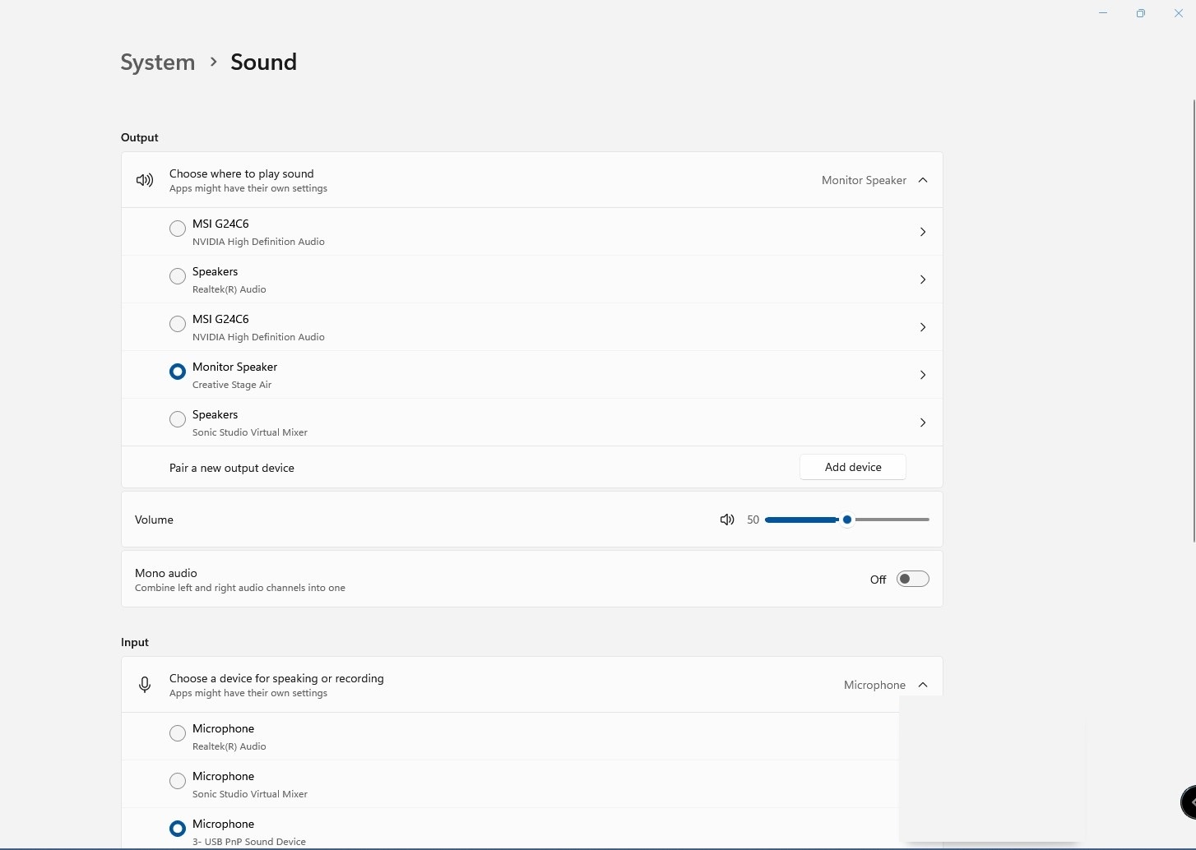Select the Sonic Studio Virtual Mixer microphone
This screenshot has width=1196, height=850.
pyautogui.click(x=178, y=781)
